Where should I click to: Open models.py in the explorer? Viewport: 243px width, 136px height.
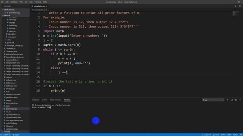pyautogui.click(x=13, y=25)
